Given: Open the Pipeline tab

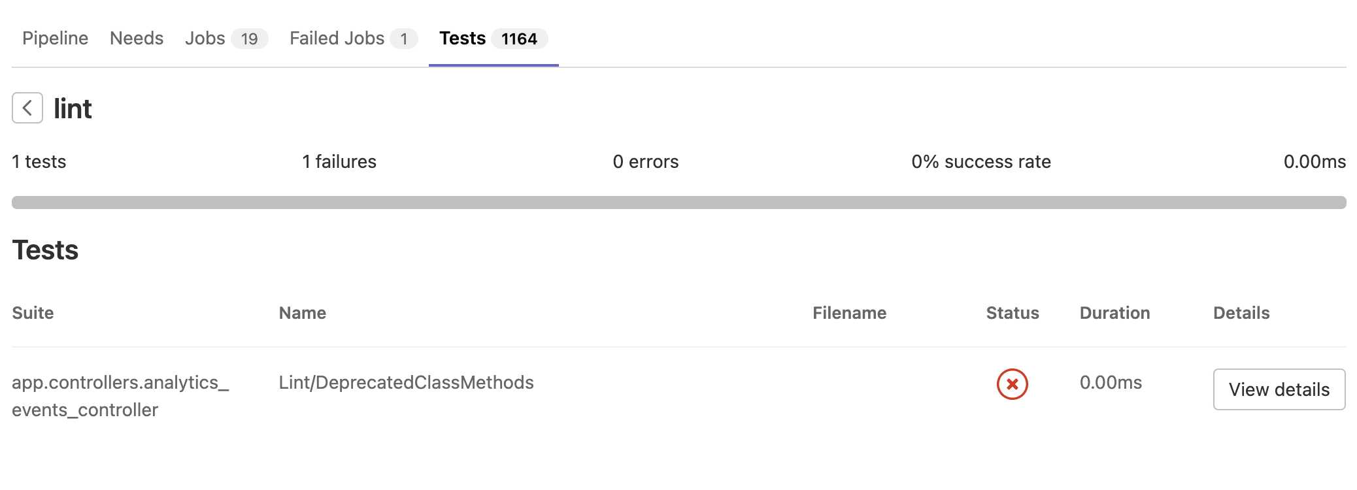Looking at the screenshot, I should pyautogui.click(x=55, y=39).
